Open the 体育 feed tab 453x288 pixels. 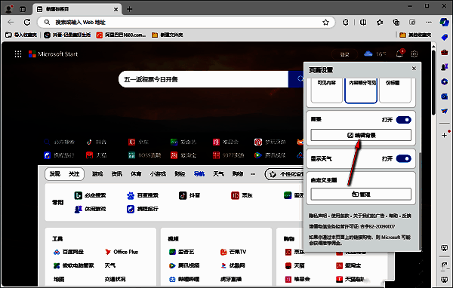click(x=136, y=174)
